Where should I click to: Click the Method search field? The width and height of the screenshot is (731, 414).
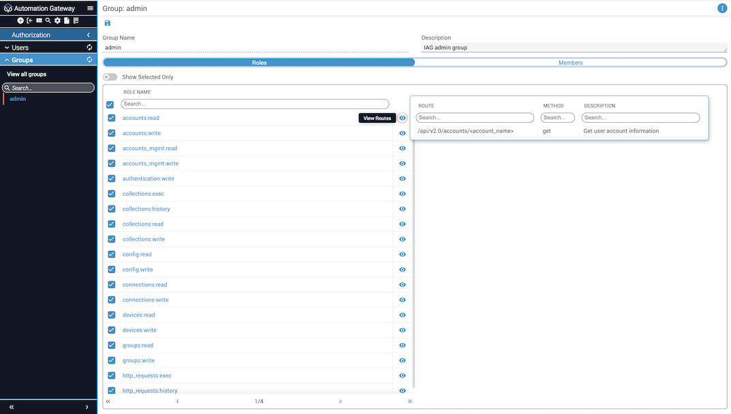tap(557, 117)
